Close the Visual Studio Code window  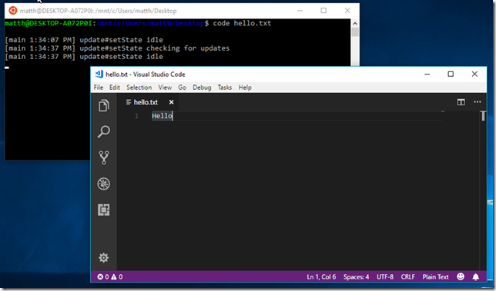point(474,74)
